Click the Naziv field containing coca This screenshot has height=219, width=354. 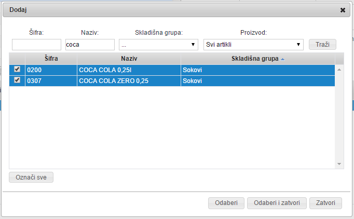90,45
